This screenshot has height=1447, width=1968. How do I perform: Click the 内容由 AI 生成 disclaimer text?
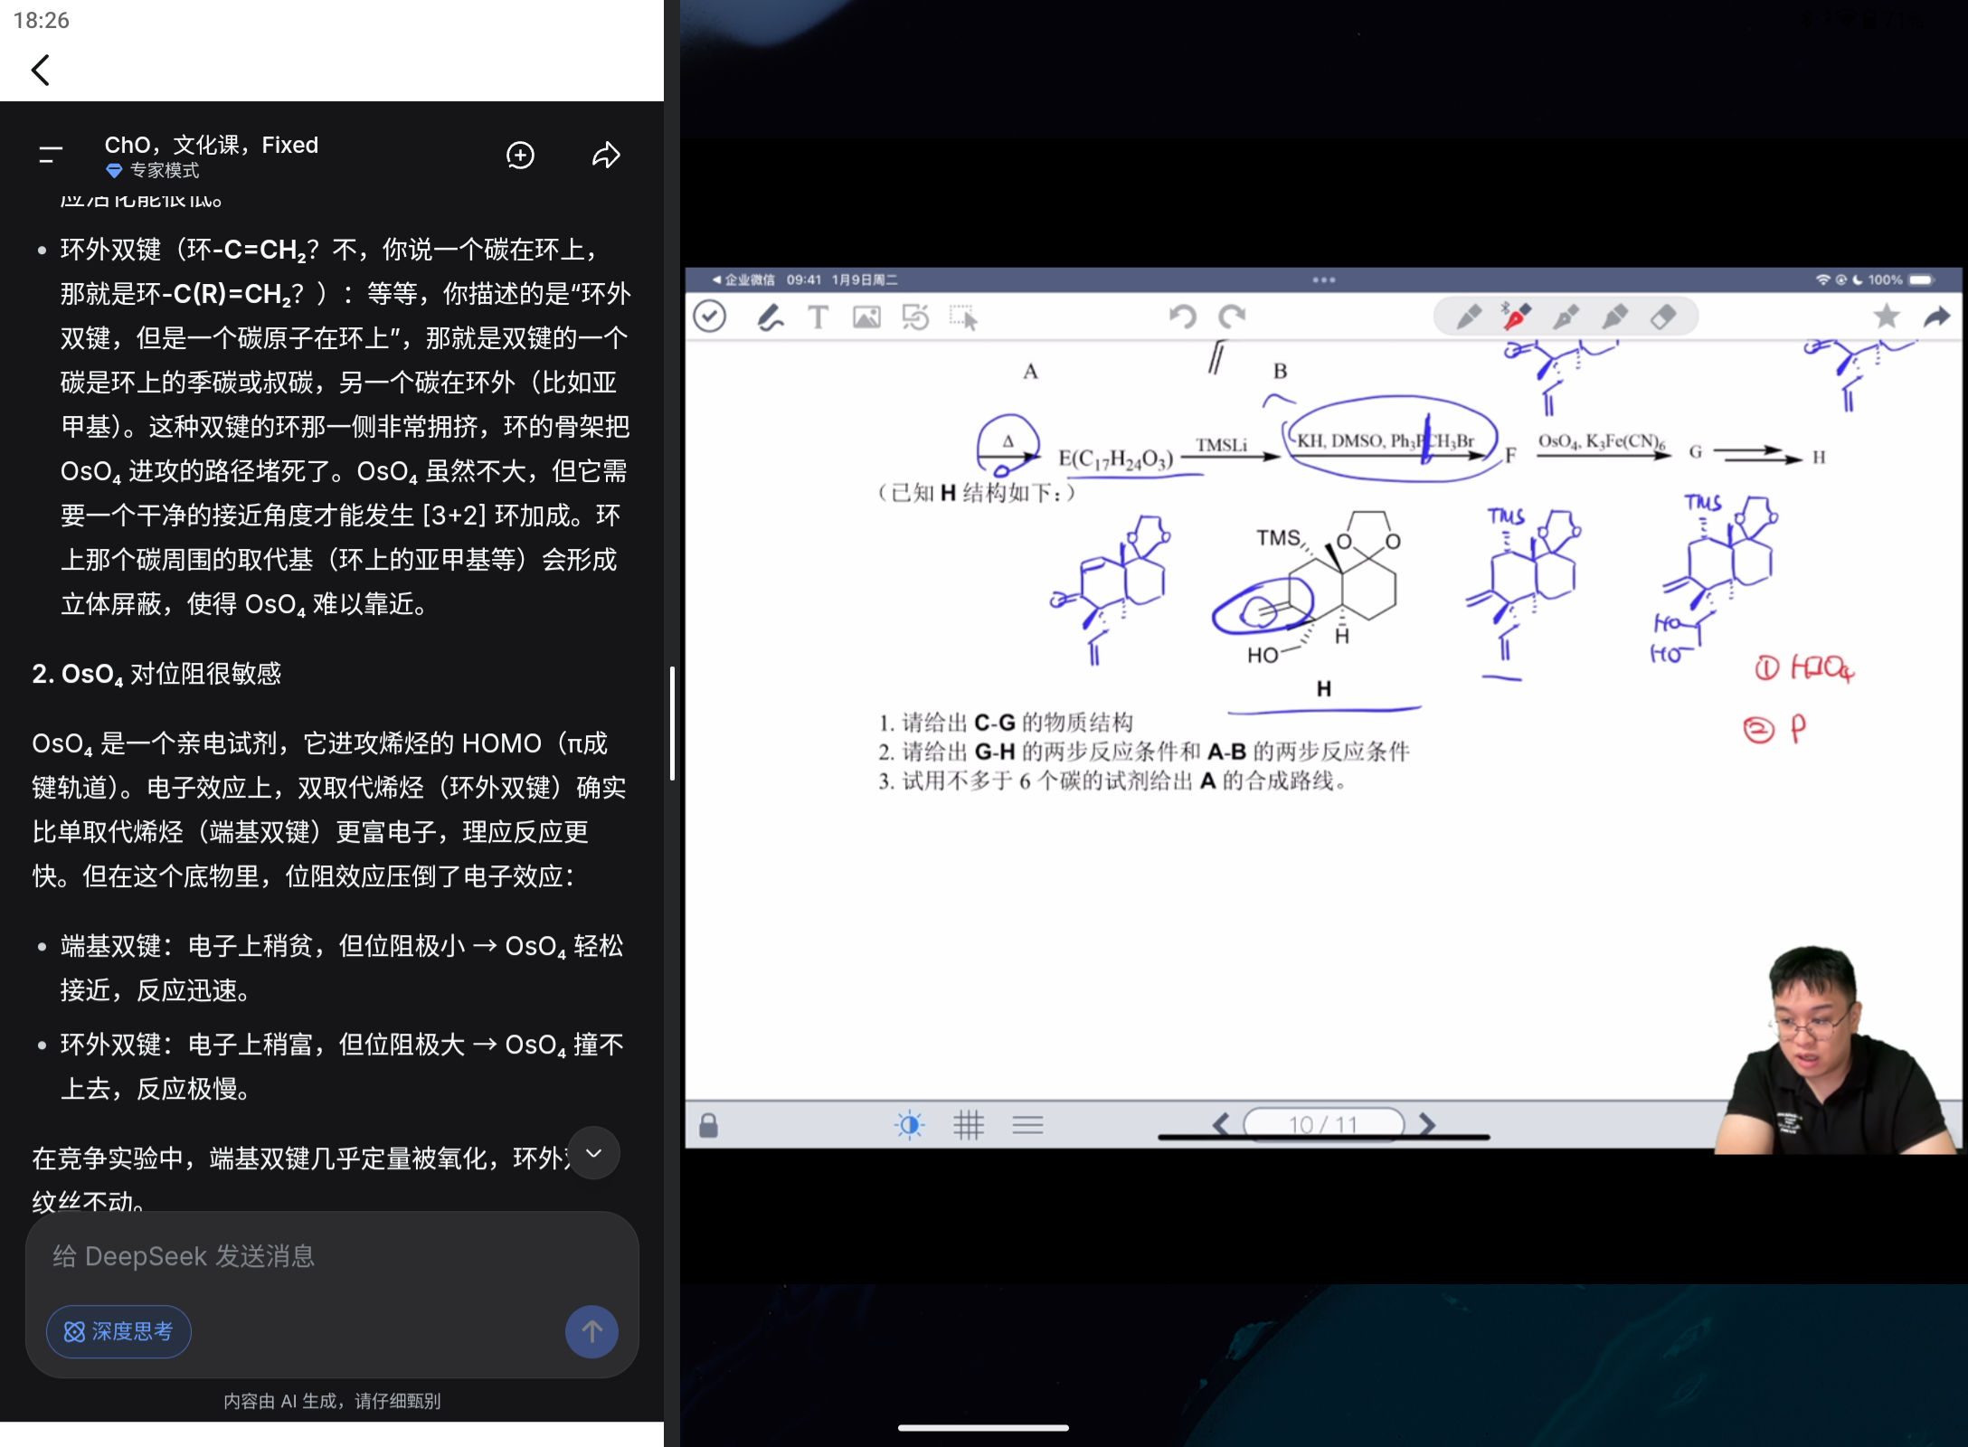point(332,1401)
